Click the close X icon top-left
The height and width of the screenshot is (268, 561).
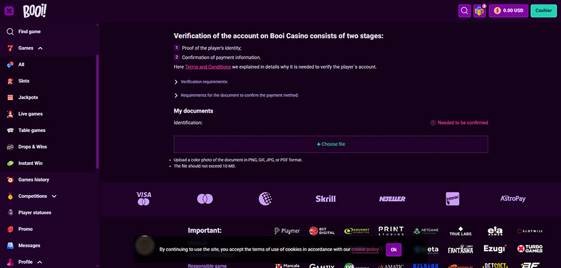click(x=9, y=10)
